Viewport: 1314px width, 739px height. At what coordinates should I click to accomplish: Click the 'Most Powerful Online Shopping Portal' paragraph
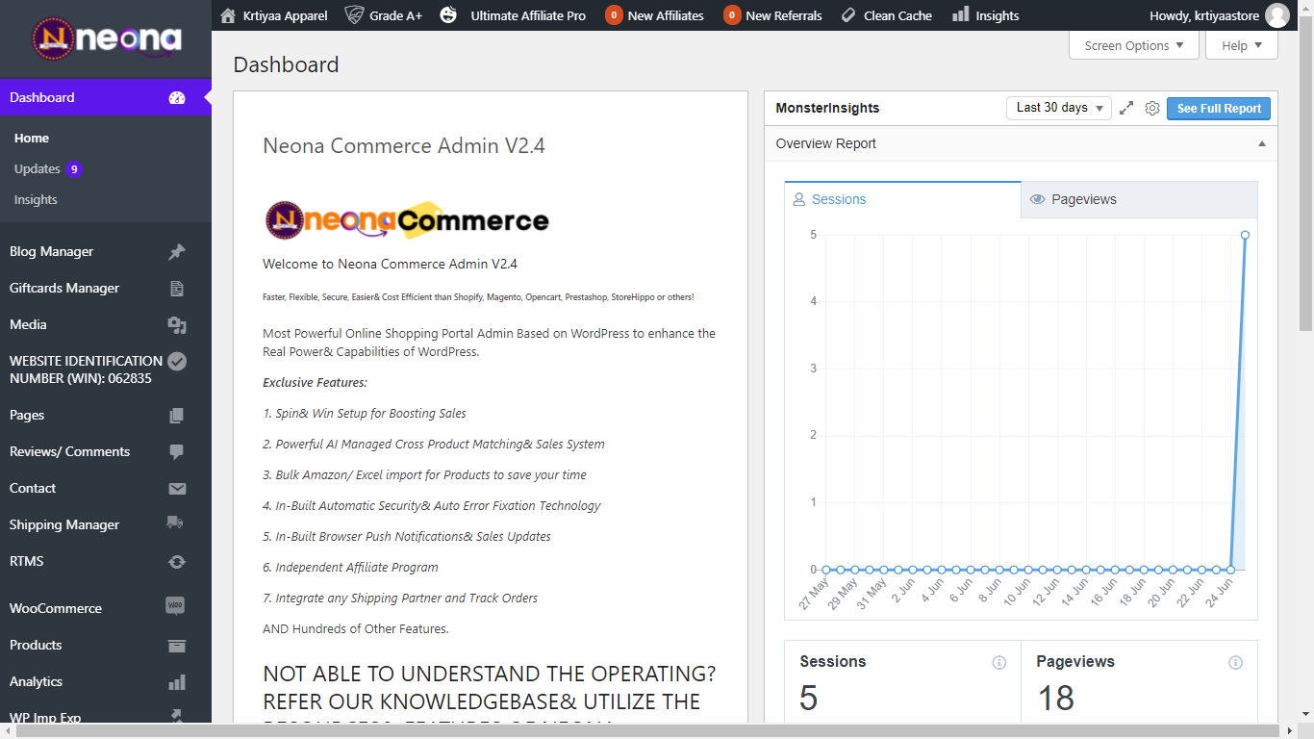tap(490, 343)
